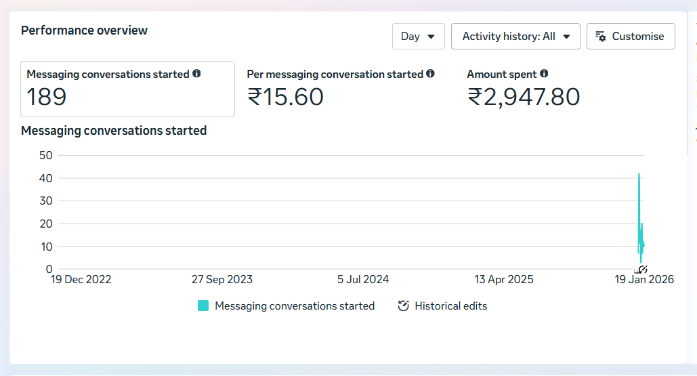Open the Day granularity dropdown

[419, 37]
